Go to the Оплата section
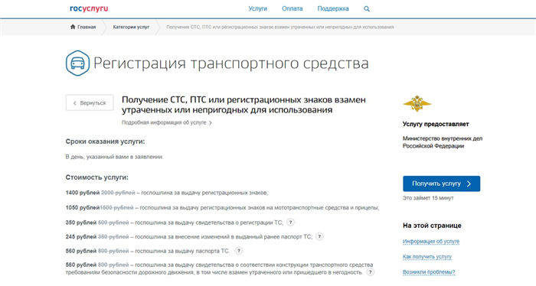The height and width of the screenshot is (286, 536). click(x=292, y=9)
